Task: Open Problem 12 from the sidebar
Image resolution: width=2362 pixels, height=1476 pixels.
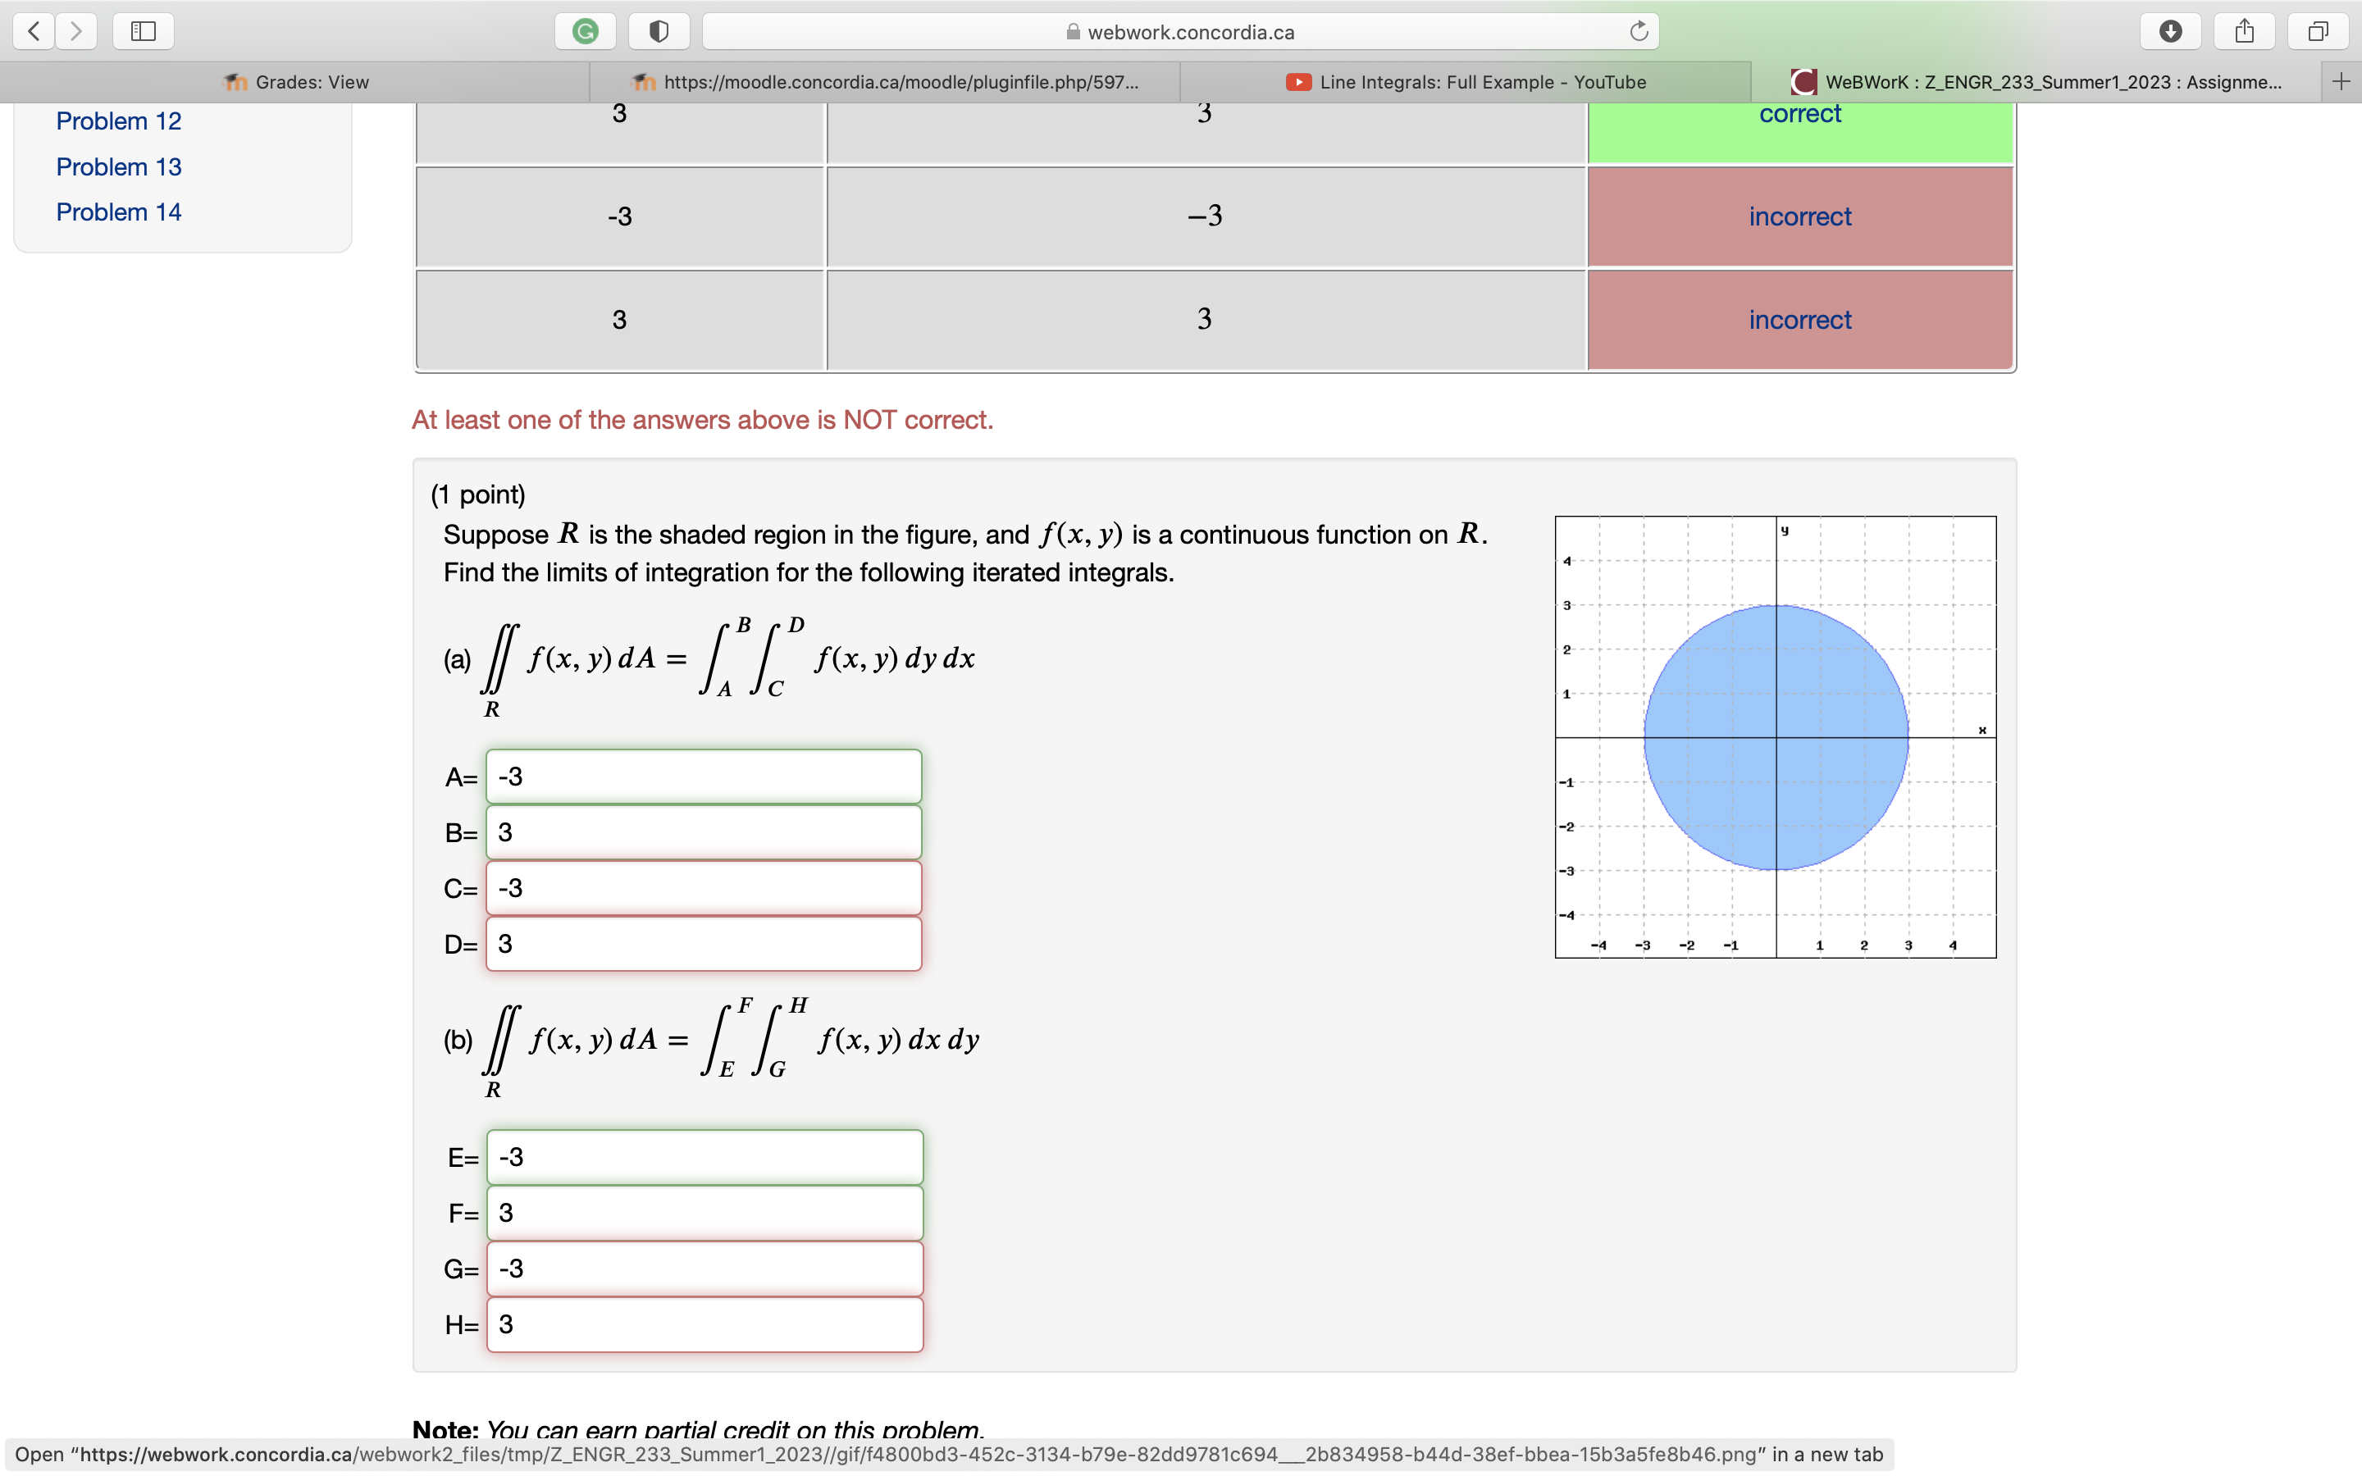Action: tap(118, 120)
